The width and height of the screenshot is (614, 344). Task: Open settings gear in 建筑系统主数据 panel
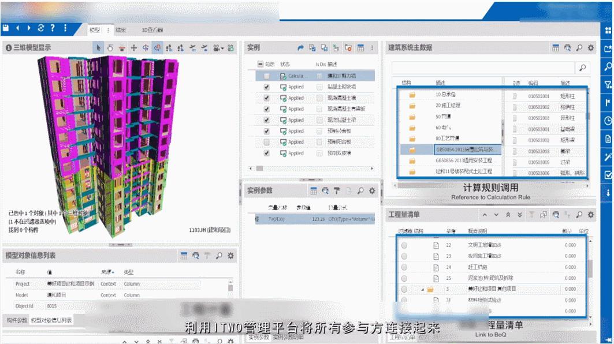590,48
